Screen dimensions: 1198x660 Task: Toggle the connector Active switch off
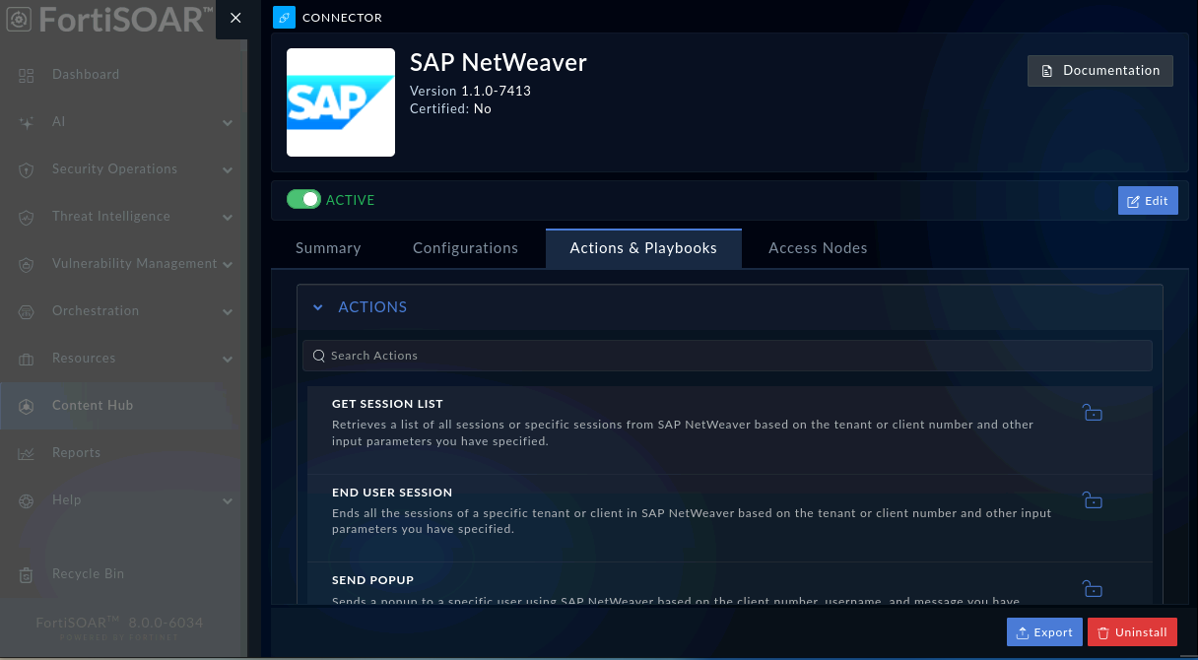pyautogui.click(x=303, y=200)
